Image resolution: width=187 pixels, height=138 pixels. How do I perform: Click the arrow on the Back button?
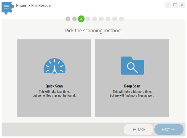(x=134, y=129)
